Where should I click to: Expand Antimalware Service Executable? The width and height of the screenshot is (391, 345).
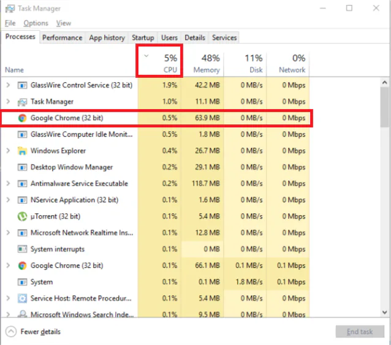[x=8, y=183]
